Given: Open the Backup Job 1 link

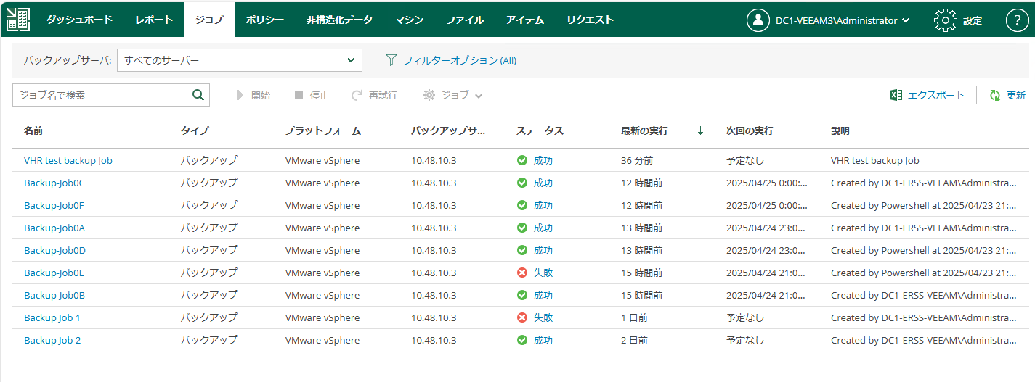Looking at the screenshot, I should pyautogui.click(x=52, y=317).
